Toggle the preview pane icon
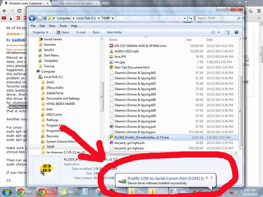Screen dimensions: 263x197 point(227,33)
